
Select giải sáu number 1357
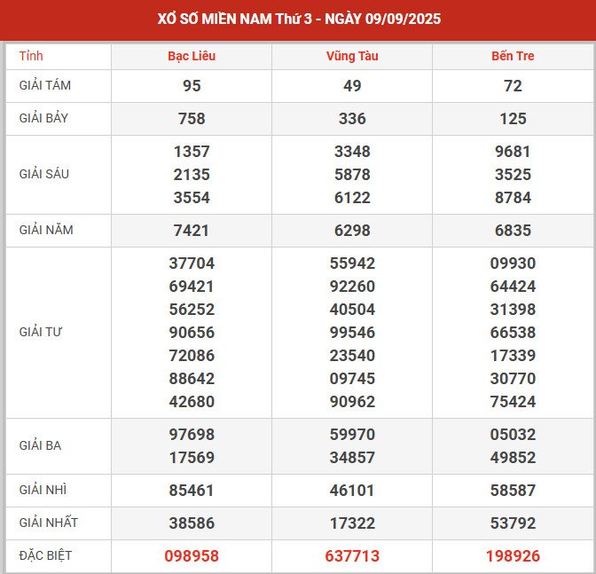(x=192, y=152)
